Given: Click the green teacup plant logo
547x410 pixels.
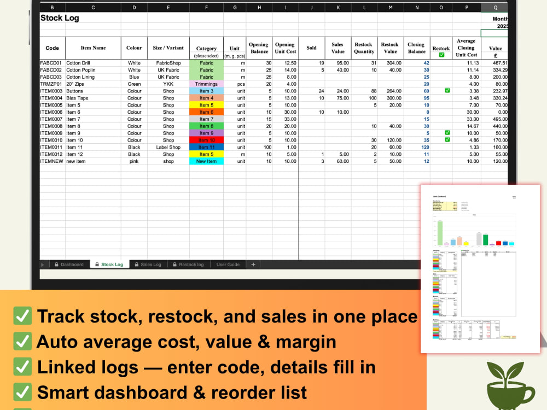Looking at the screenshot, I should click(x=510, y=385).
